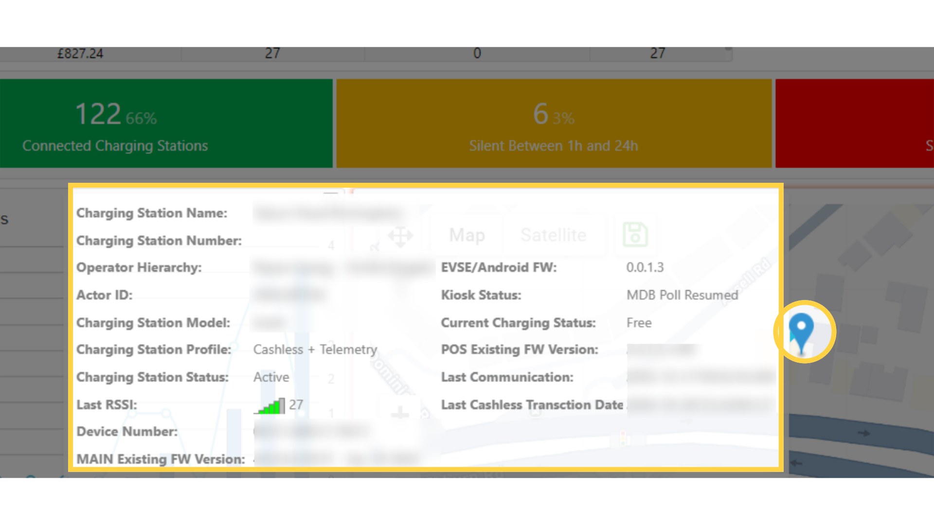934x525 pixels.
Task: Click the 'MAIN Existing FW Version:' label
Action: 161,459
